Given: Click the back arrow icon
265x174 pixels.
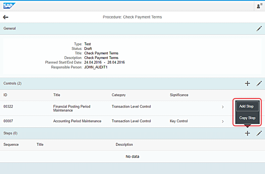Looking at the screenshot, I should tap(6, 17).
